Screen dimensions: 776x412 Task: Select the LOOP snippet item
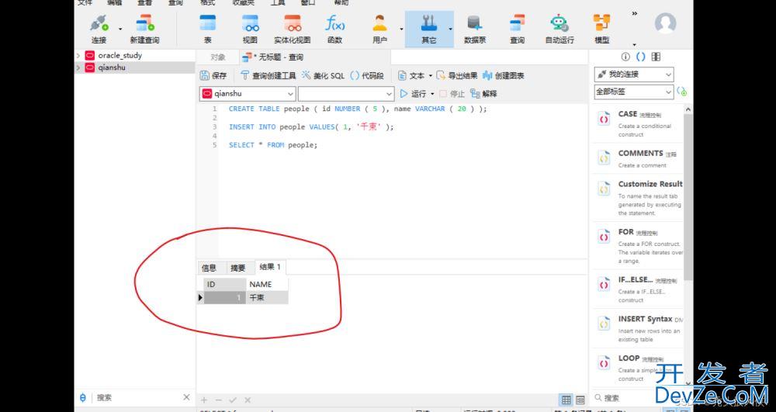[x=637, y=368]
